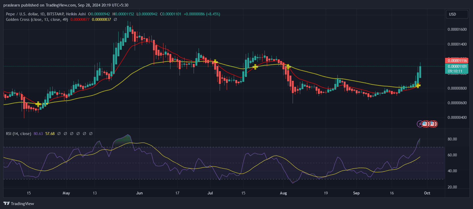The image size is (473, 209).
Task: Click the yellow 0.00000837 Golden Cross value
Action: (x=101, y=20)
